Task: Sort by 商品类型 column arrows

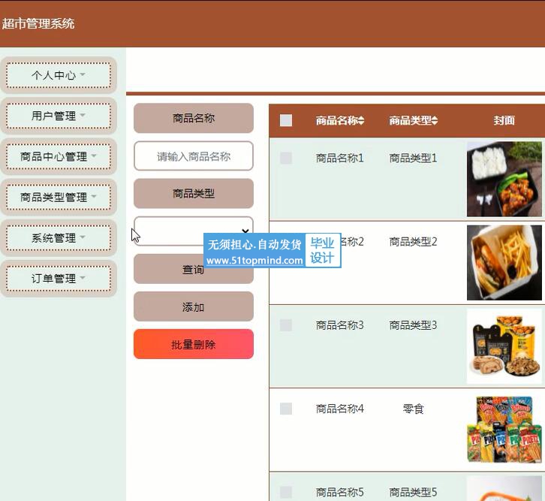Action: [435, 120]
